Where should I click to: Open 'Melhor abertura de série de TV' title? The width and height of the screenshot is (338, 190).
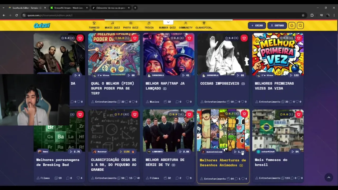coord(165,162)
